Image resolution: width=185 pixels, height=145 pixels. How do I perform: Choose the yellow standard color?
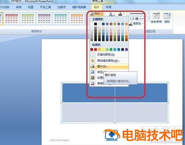(x=103, y=50)
